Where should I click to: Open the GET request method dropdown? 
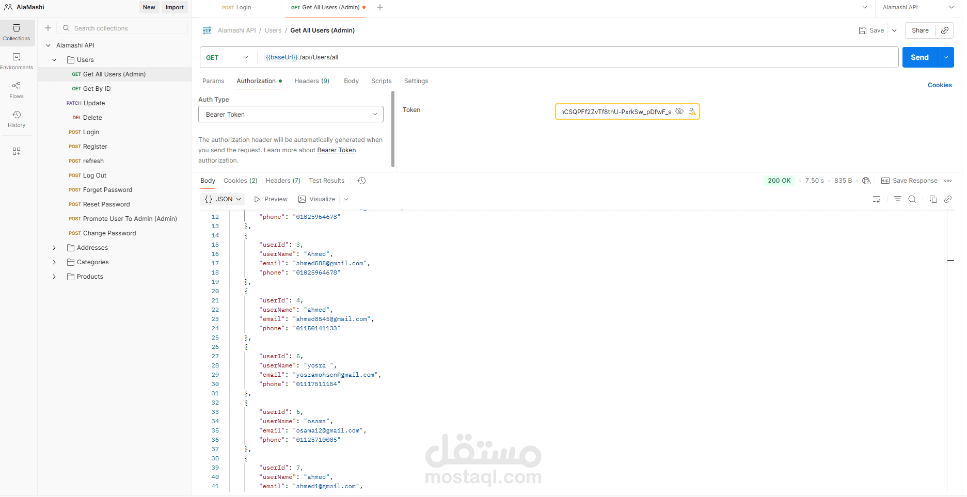(227, 57)
